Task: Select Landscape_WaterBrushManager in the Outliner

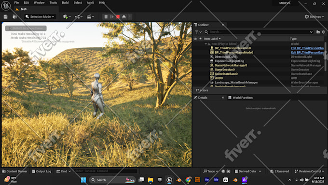Action: [x=236, y=83]
